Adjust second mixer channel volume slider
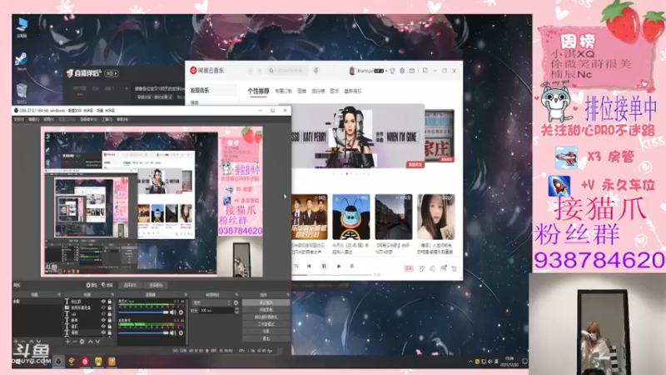The image size is (666, 375). click(143, 332)
